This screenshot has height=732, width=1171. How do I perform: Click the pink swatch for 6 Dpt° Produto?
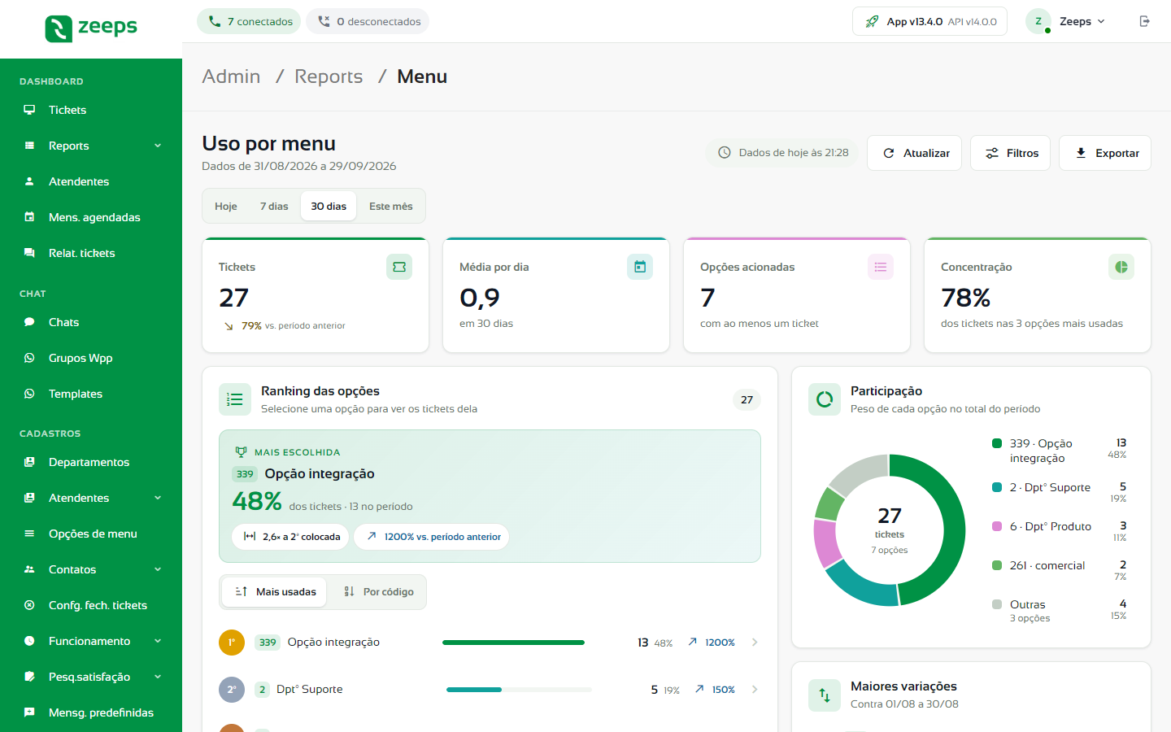997,526
